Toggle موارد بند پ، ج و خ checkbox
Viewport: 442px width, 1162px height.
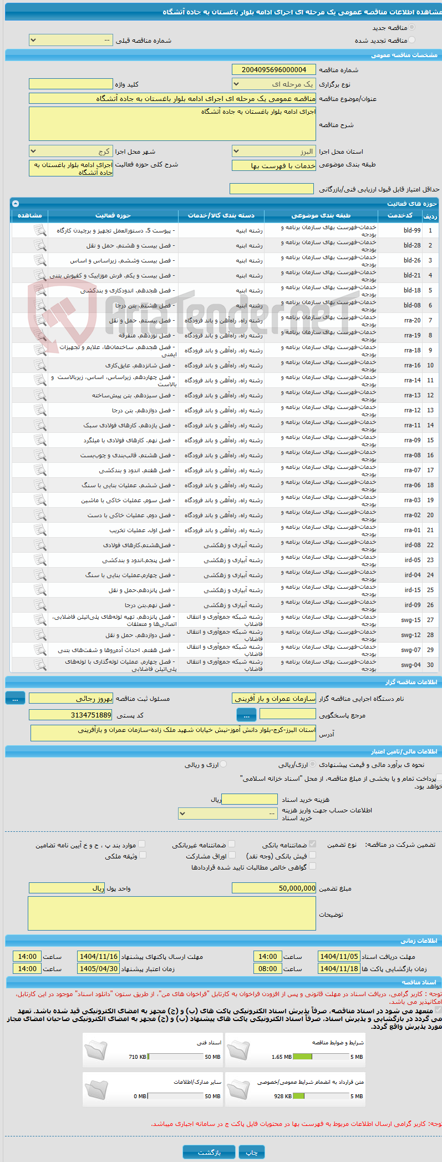click(143, 844)
